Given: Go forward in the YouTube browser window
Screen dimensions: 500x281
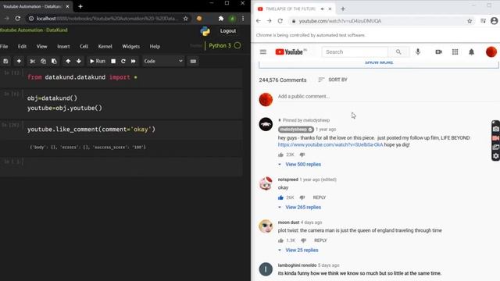Looking at the screenshot, I should point(269,21).
